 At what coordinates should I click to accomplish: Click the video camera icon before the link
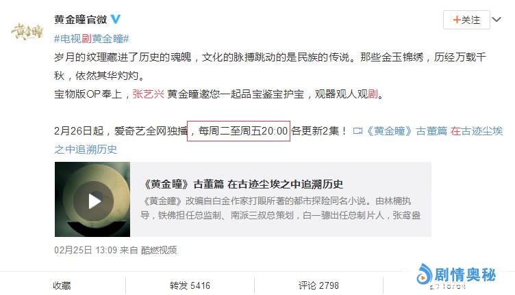(x=357, y=131)
